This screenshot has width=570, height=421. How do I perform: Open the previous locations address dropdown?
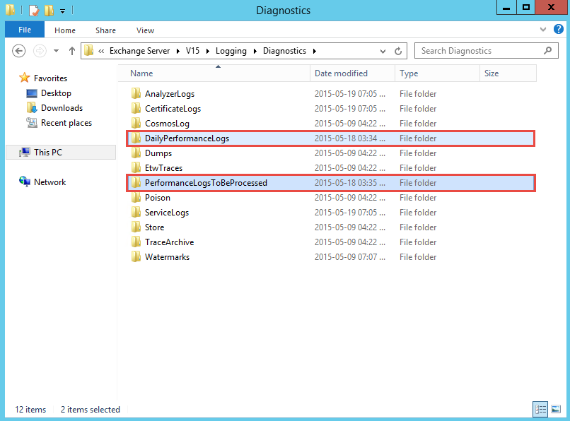tap(383, 52)
